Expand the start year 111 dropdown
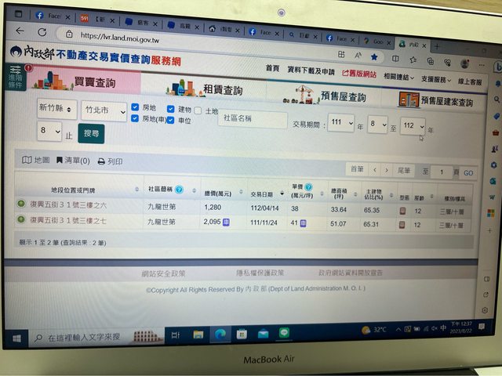The height and width of the screenshot is (376, 502). pyautogui.click(x=340, y=124)
